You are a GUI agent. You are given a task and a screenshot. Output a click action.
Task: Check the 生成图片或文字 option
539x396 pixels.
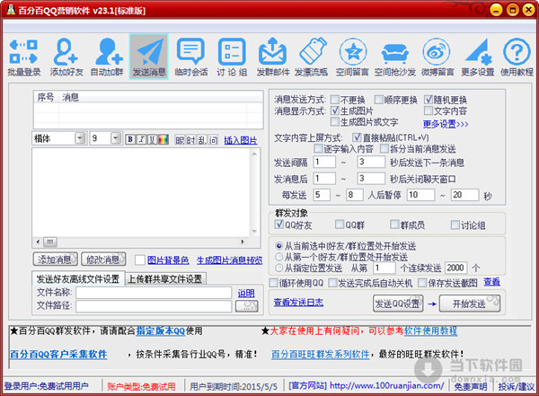coord(334,122)
